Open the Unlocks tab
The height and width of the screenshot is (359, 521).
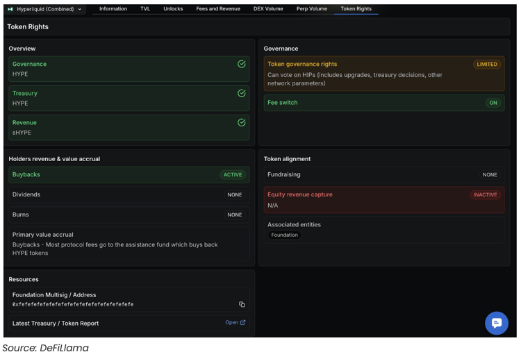[x=173, y=8]
